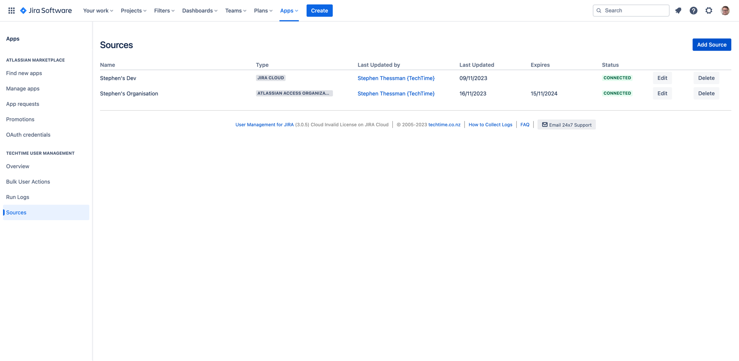Expand the Plans dropdown
Screen dimensions: 739x361
pos(263,10)
